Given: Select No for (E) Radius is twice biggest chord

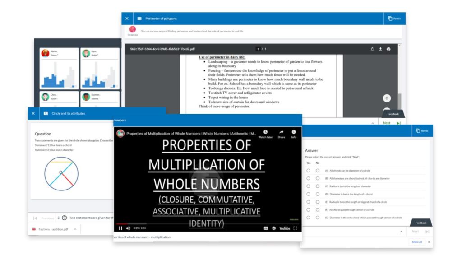Looking at the screenshot, I should (x=317, y=202).
